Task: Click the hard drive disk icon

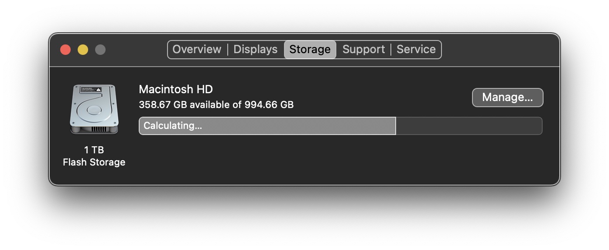Action: coord(94,109)
